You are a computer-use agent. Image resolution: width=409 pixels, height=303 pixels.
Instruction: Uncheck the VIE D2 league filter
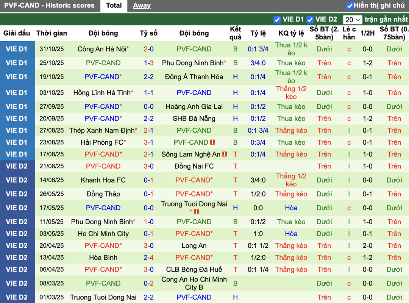pos(310,20)
